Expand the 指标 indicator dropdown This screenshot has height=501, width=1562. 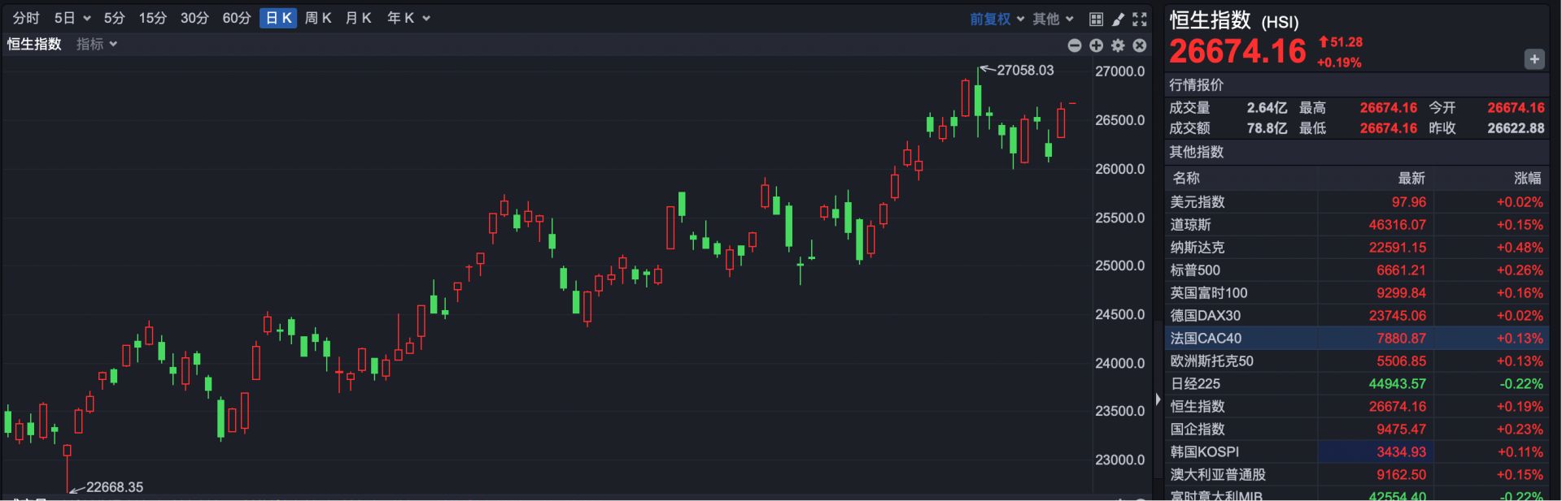[97, 44]
